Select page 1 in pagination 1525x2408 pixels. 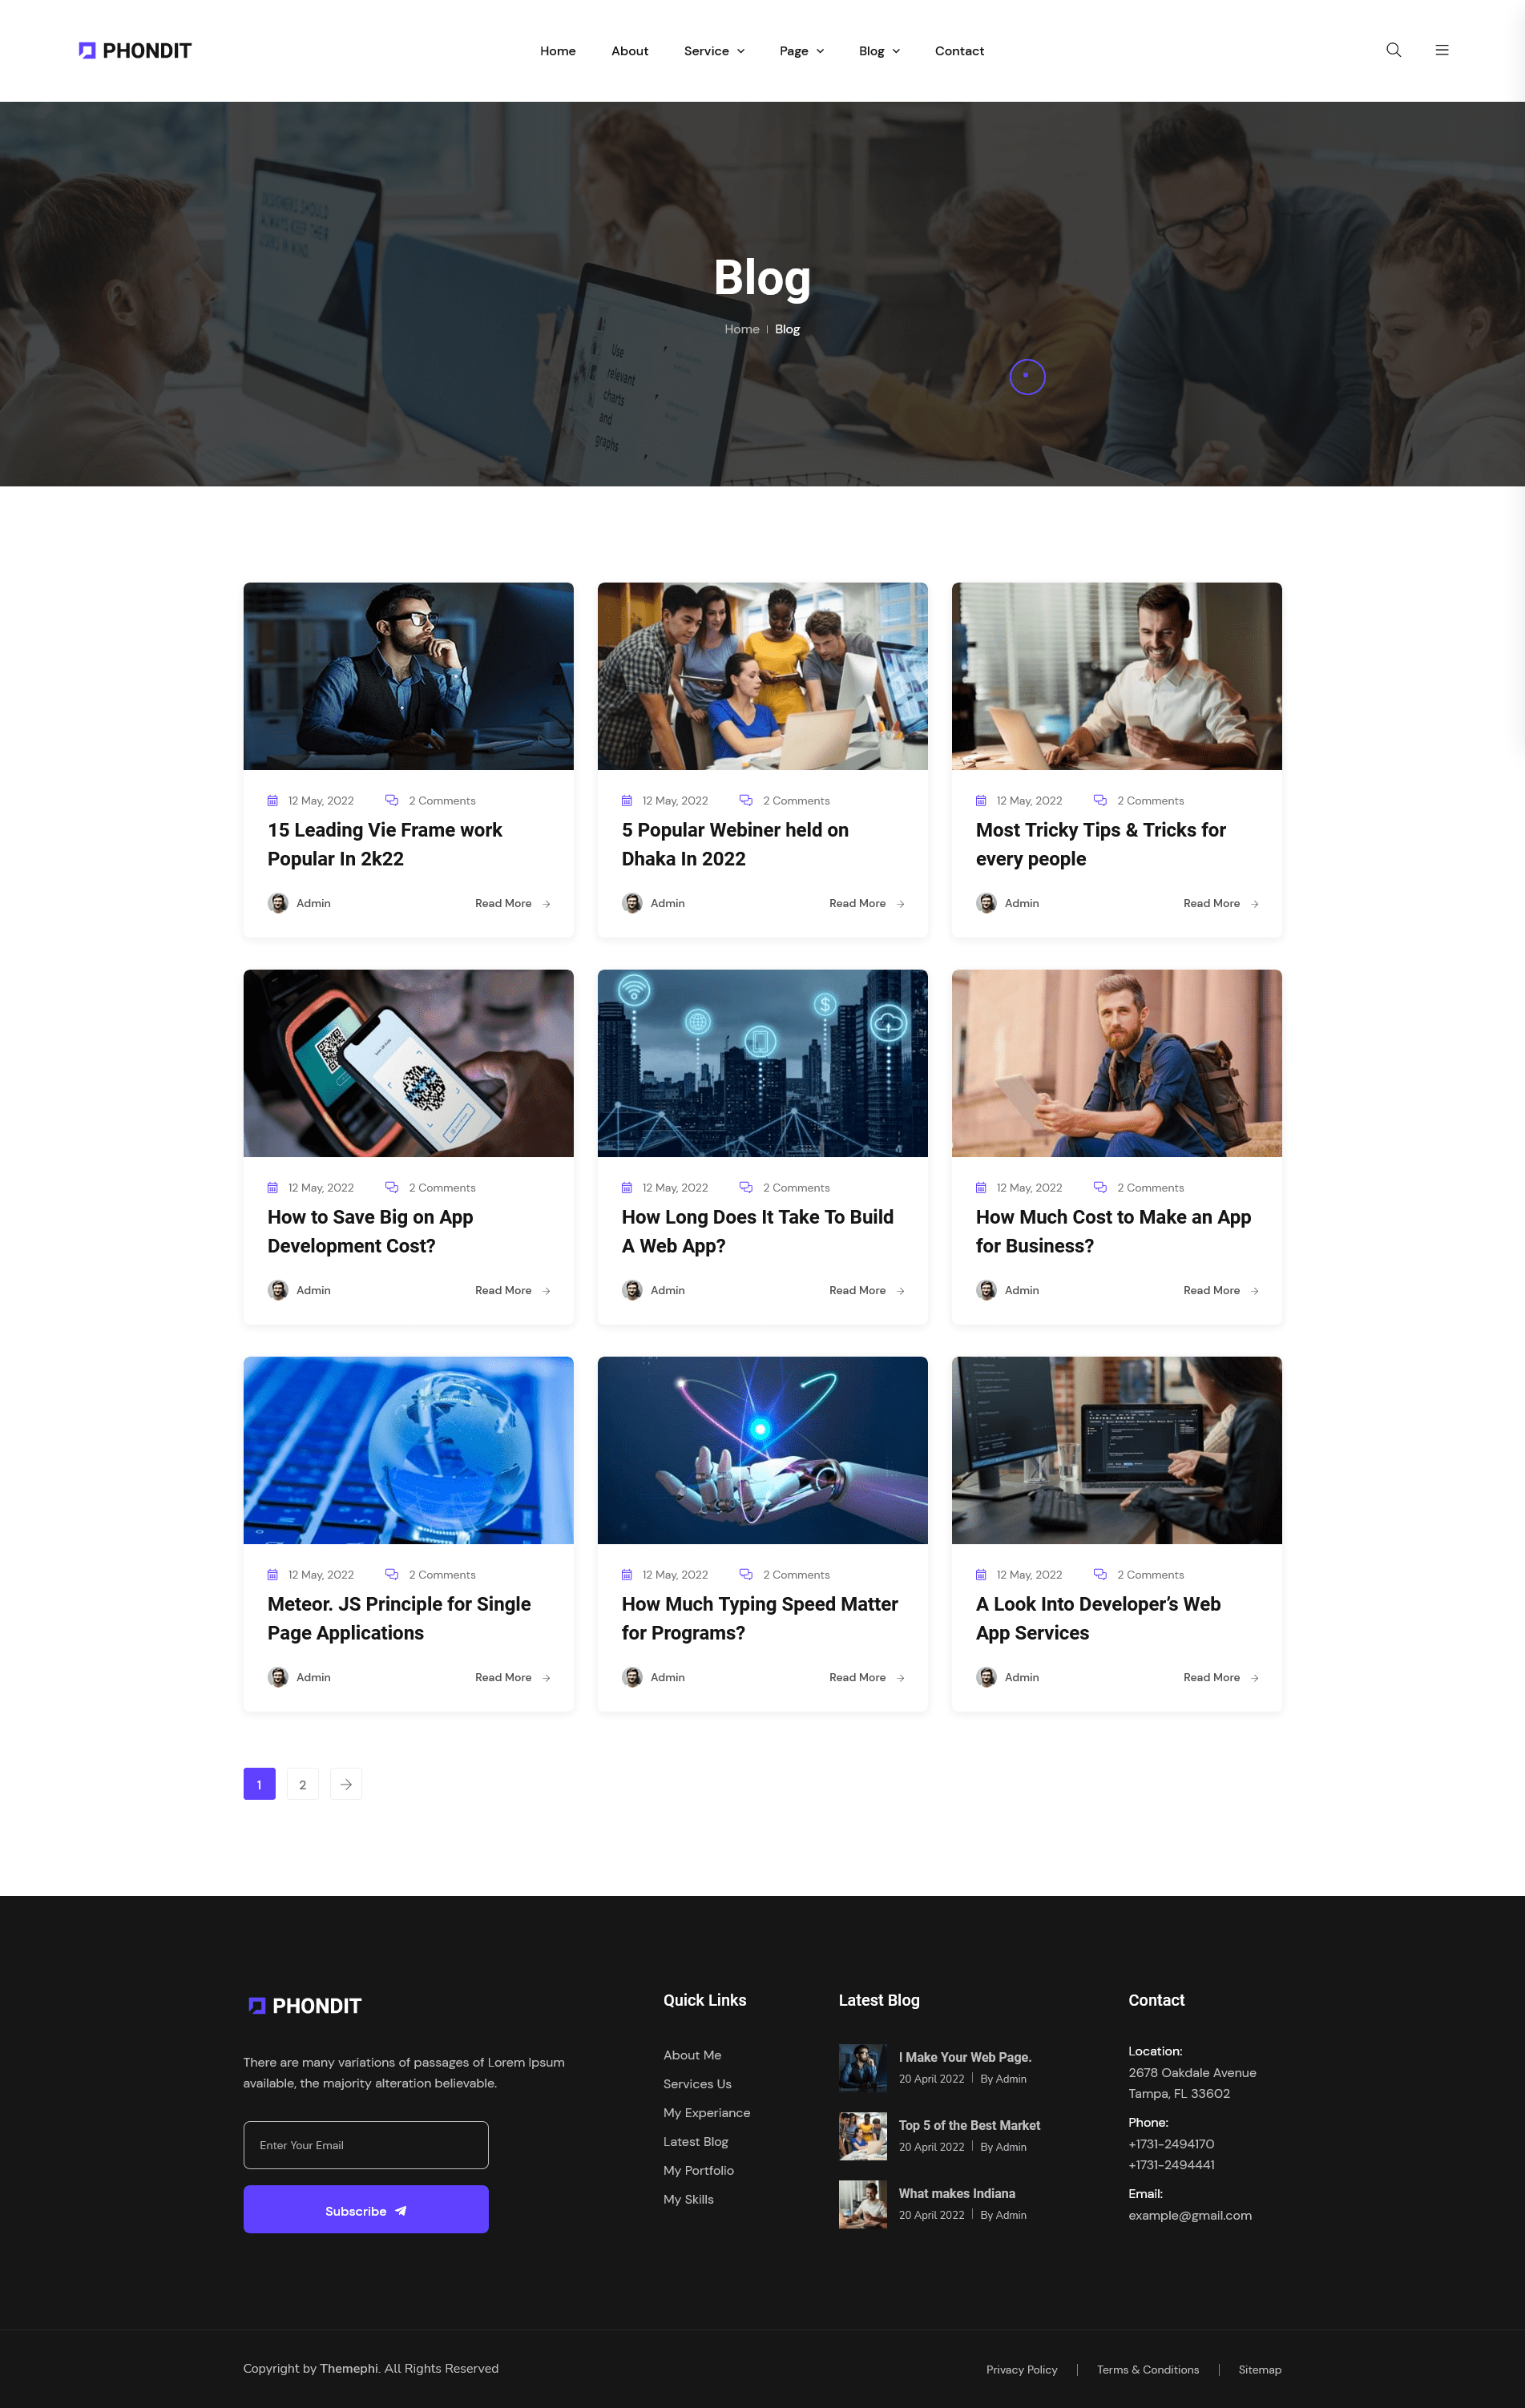point(259,1784)
